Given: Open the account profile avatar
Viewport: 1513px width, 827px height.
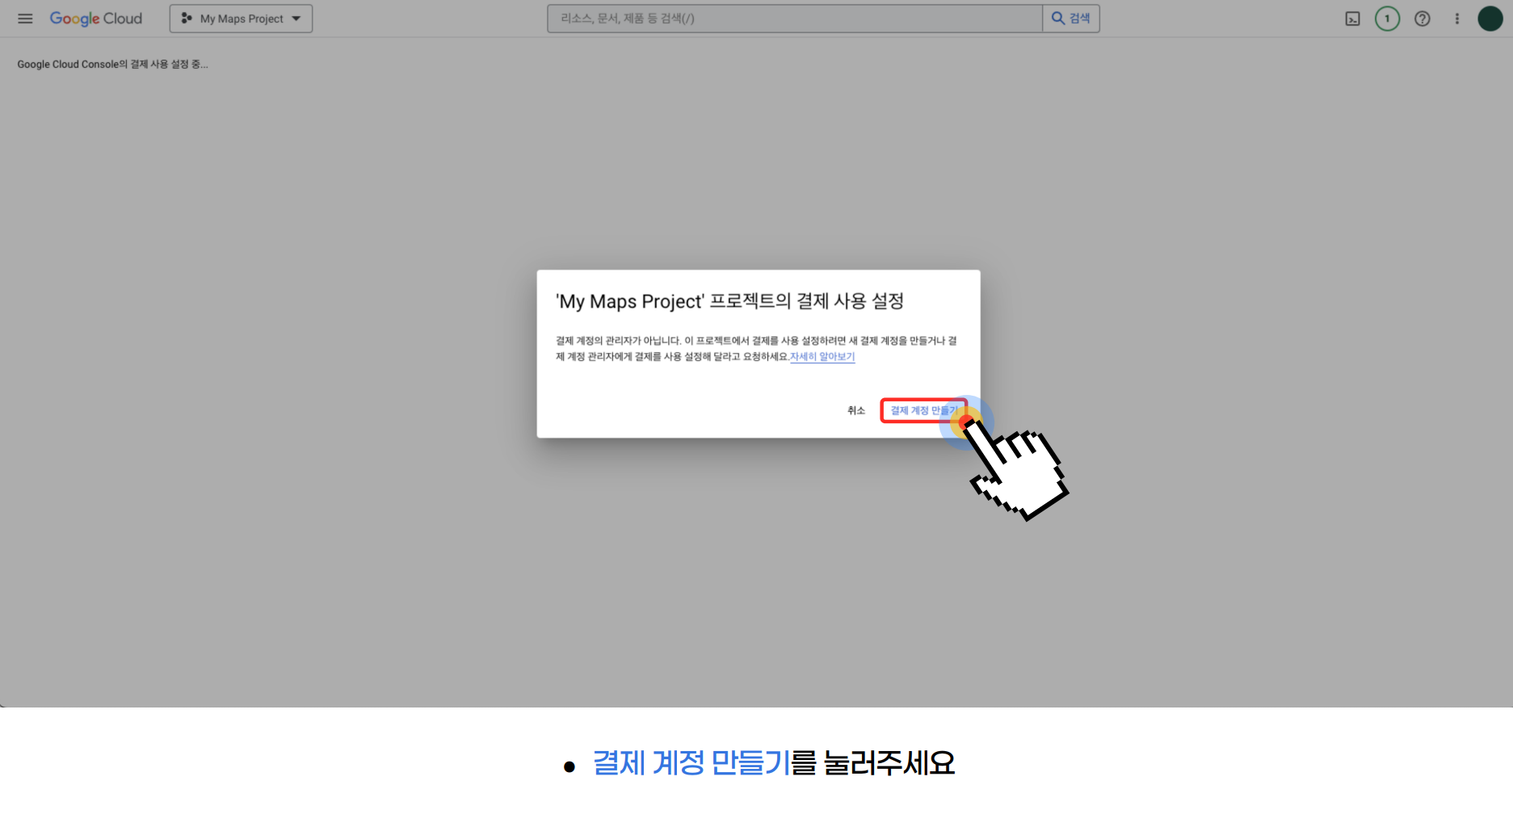Looking at the screenshot, I should coord(1490,19).
